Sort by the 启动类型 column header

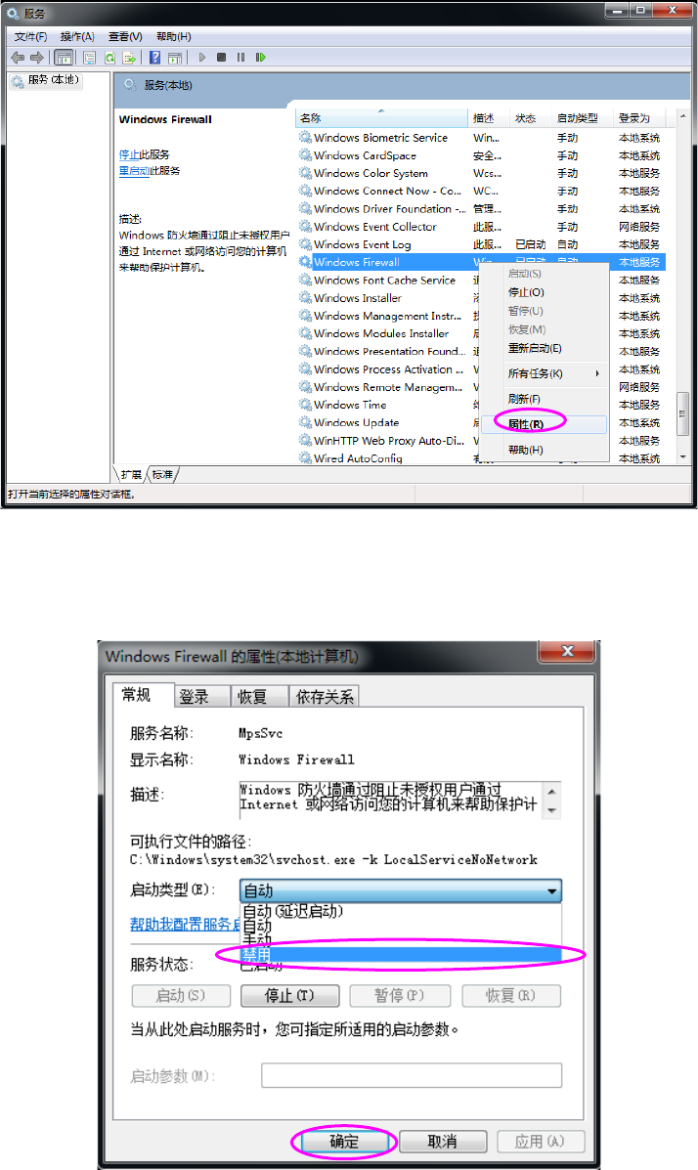583,118
